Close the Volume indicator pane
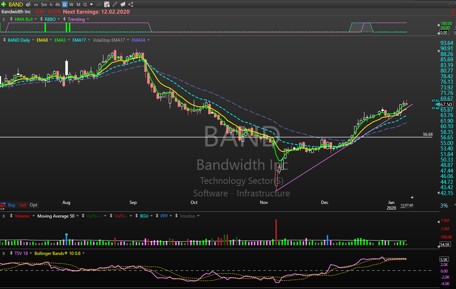 [x=4, y=216]
